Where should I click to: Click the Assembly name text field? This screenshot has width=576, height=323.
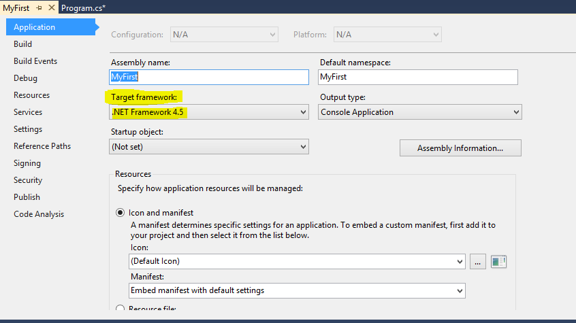[x=208, y=78]
